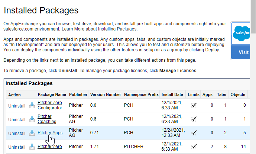Click Limits checkmark for Pitcher Zero Configurator
The width and height of the screenshot is (256, 154).
[x=194, y=105]
